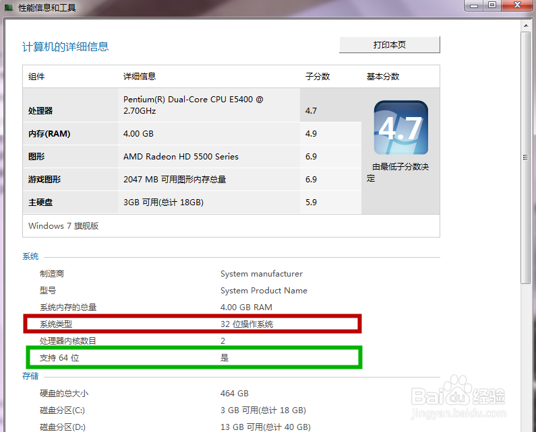This screenshot has width=536, height=432.
Task: Click the 详细信息 column header
Action: point(140,77)
